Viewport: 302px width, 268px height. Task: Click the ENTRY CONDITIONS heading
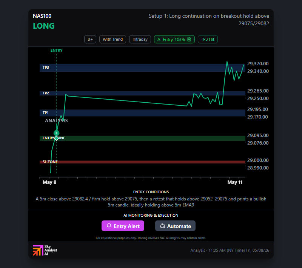[x=151, y=192]
